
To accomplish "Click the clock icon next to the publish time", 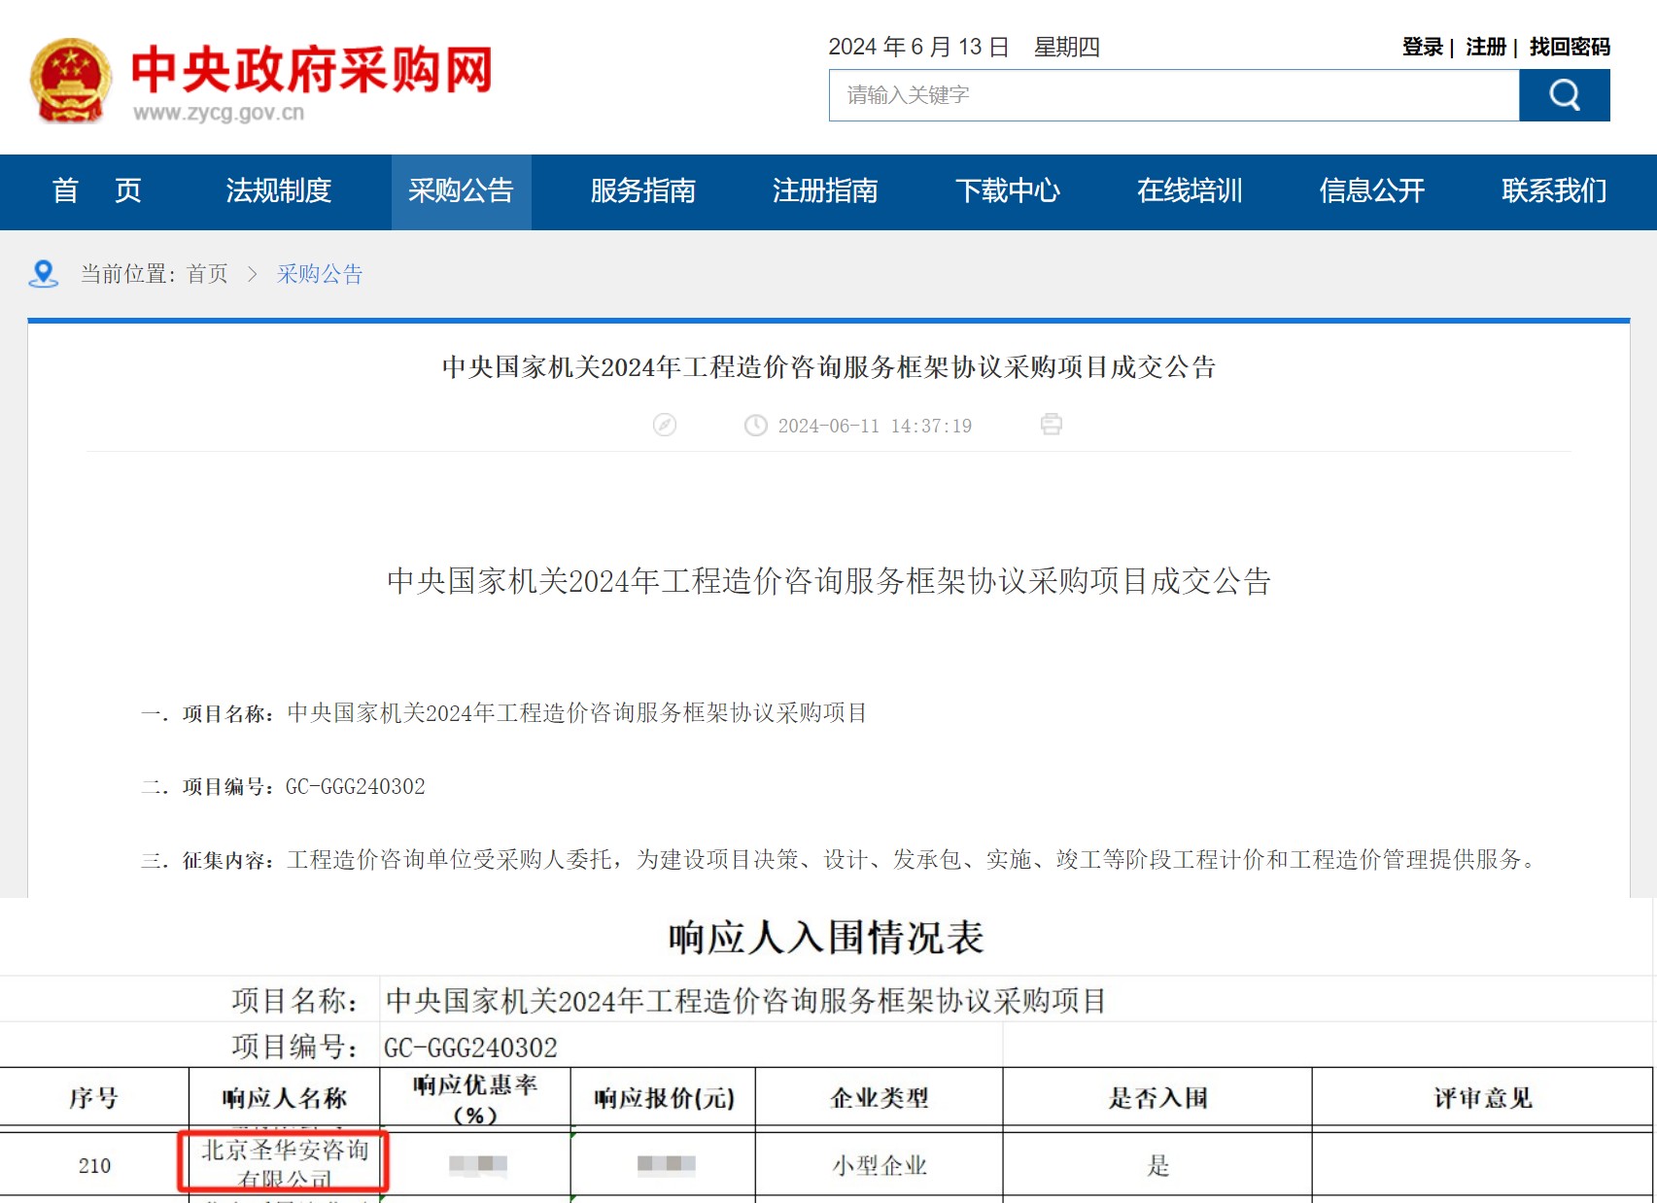I will tap(755, 426).
